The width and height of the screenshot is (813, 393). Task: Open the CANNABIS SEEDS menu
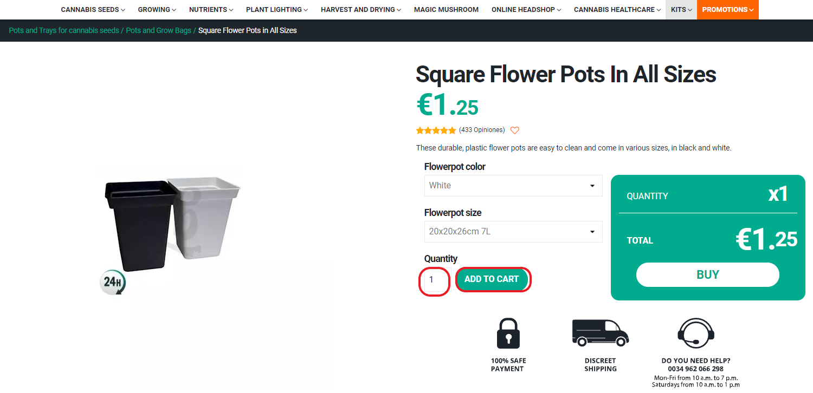[92, 9]
